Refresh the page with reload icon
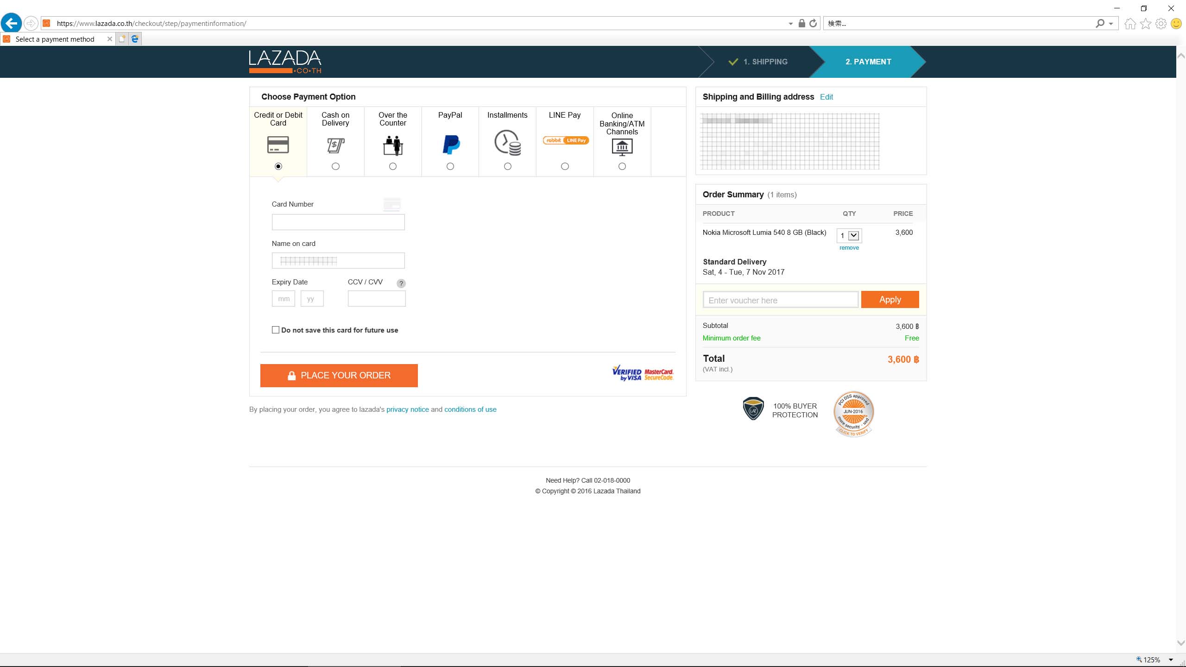 [813, 23]
